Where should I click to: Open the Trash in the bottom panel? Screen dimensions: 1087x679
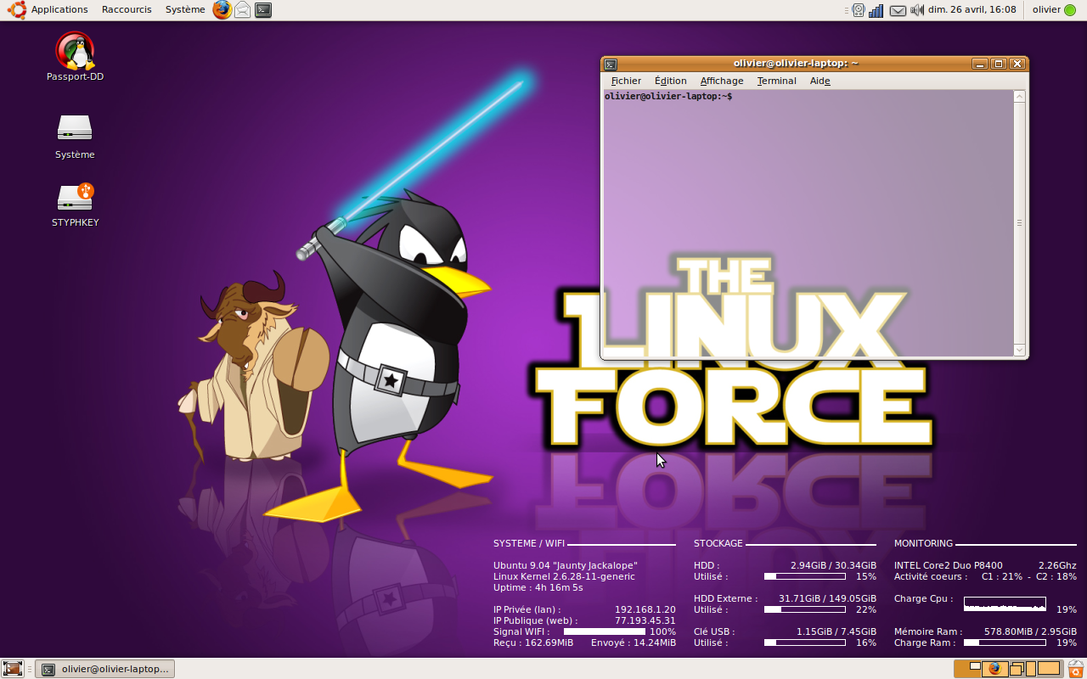click(1075, 669)
